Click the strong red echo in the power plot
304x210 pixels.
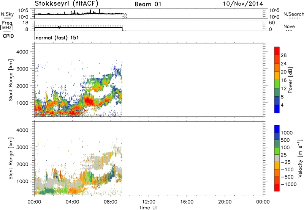click(x=89, y=101)
